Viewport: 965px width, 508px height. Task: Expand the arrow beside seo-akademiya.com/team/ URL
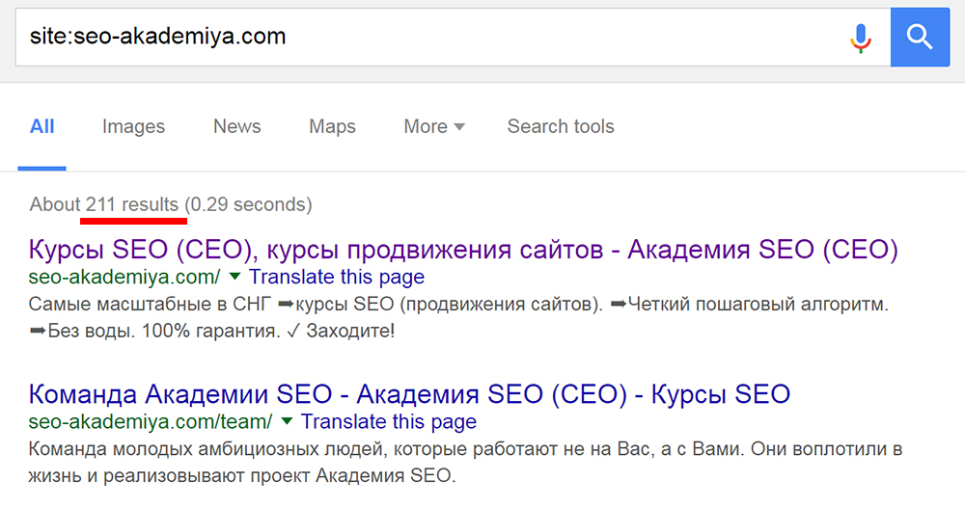287,421
